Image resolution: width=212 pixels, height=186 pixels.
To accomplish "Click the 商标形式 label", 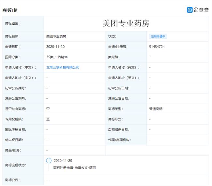I will [115, 119].
